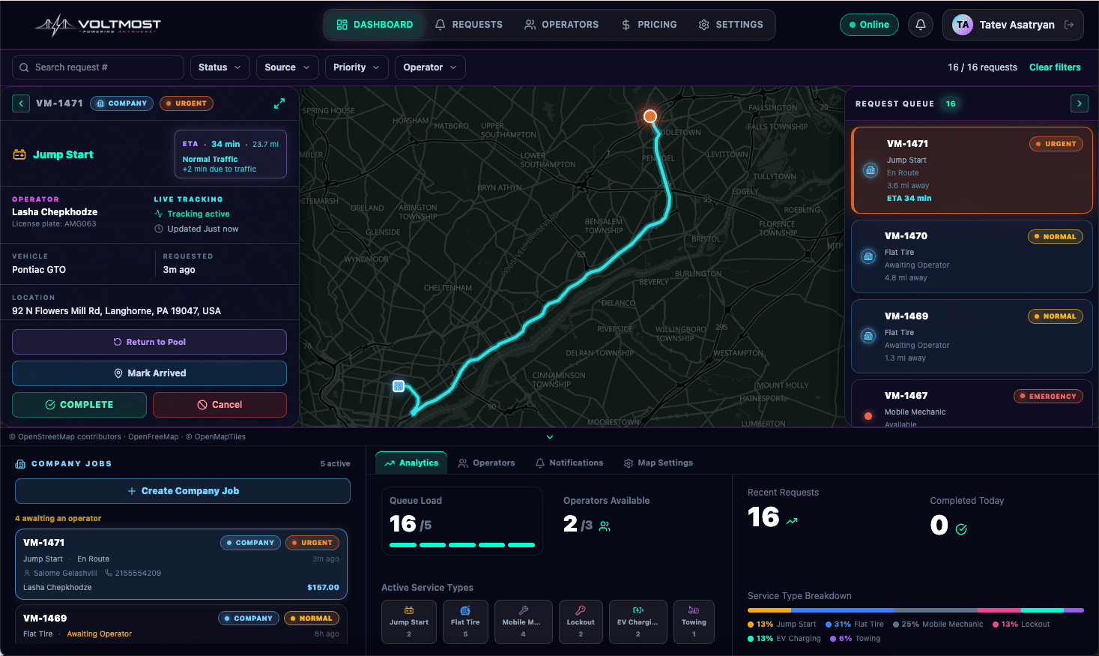Image resolution: width=1099 pixels, height=656 pixels.
Task: Toggle the Online status indicator
Action: coord(869,25)
